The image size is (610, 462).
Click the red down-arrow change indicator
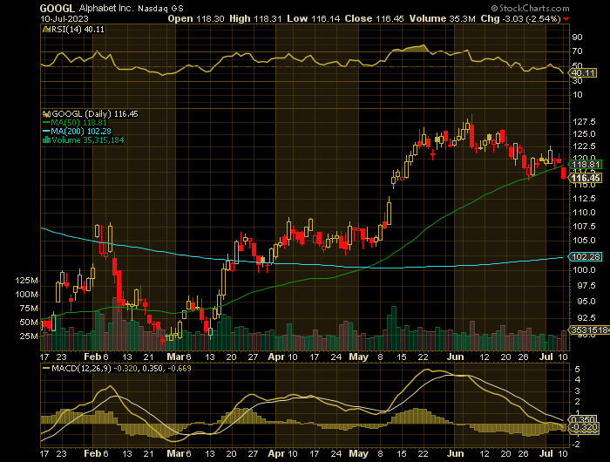pyautogui.click(x=566, y=19)
